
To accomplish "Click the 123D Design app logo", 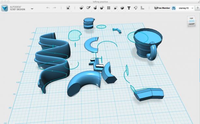I will [5, 8].
